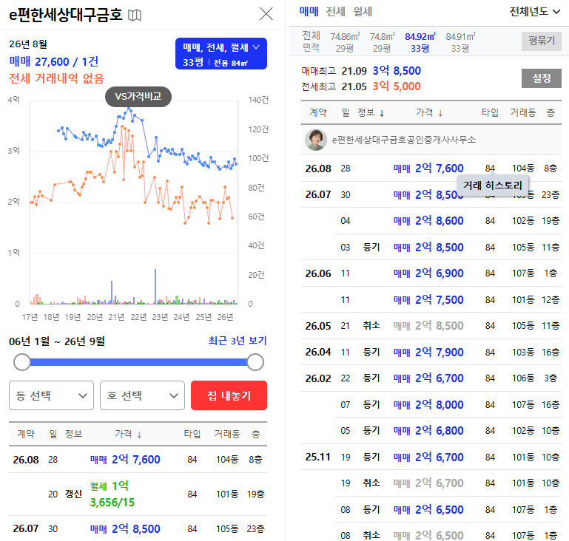Sort right table by 정보 arrow
569x541 pixels.
click(x=382, y=114)
